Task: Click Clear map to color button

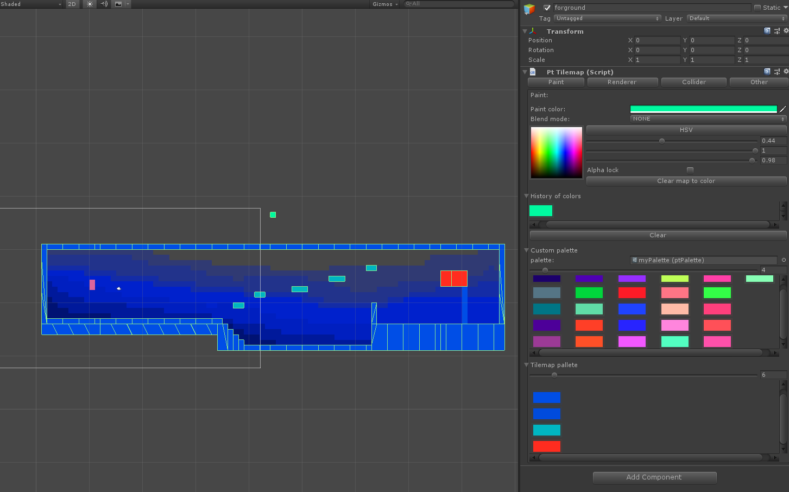Action: pos(686,181)
